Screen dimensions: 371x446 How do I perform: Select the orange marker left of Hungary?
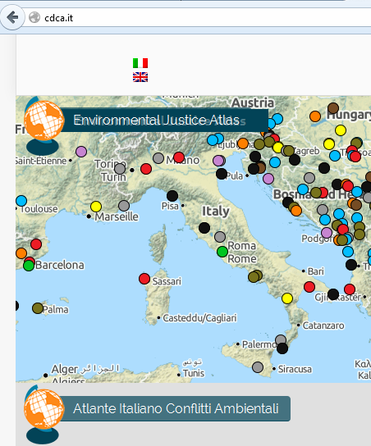tap(315, 116)
